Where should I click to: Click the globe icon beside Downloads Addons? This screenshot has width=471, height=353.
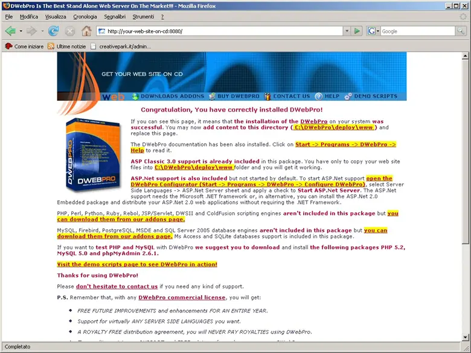point(135,97)
